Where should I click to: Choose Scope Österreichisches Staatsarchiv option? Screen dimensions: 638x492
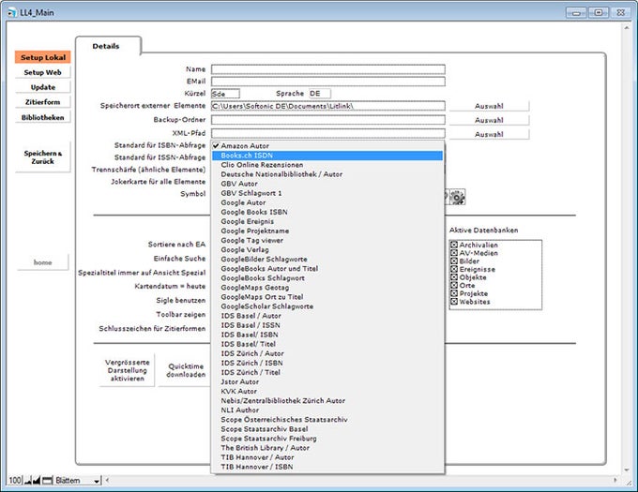[x=327, y=419]
